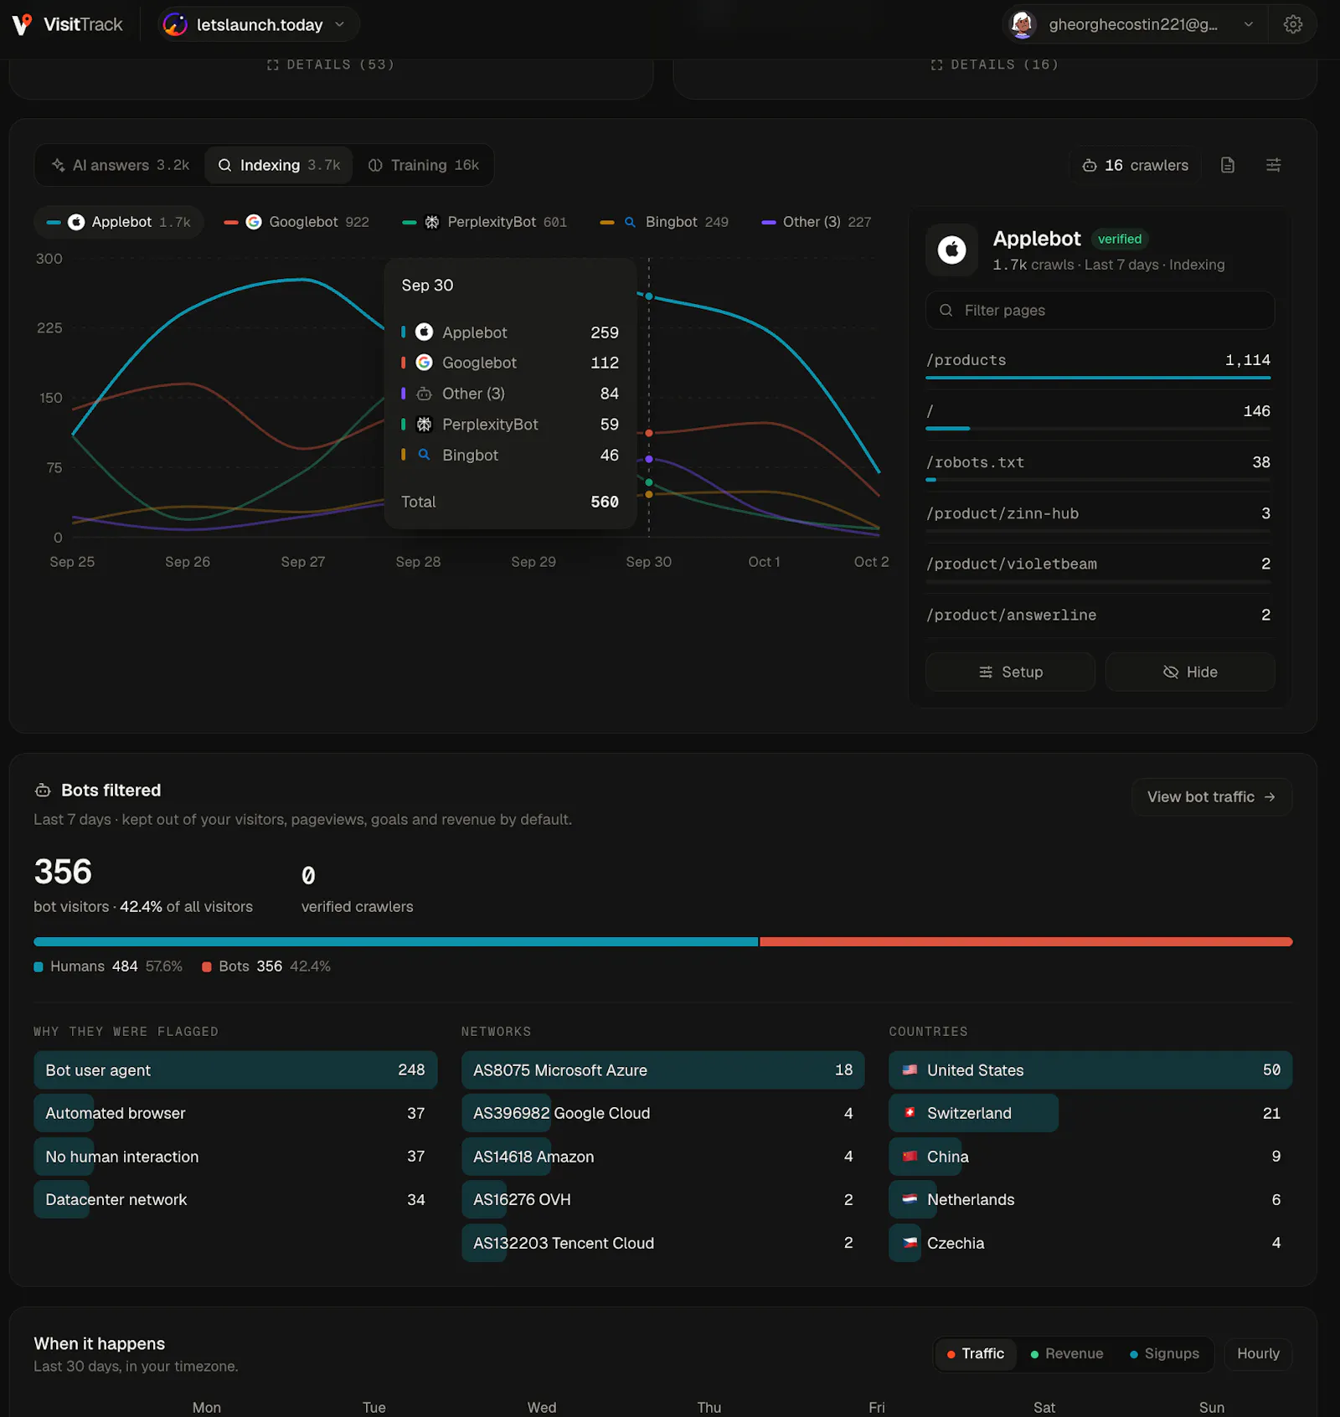Click the Humans portion of ratio bar
Screen dimensions: 1340x1417
coord(395,942)
